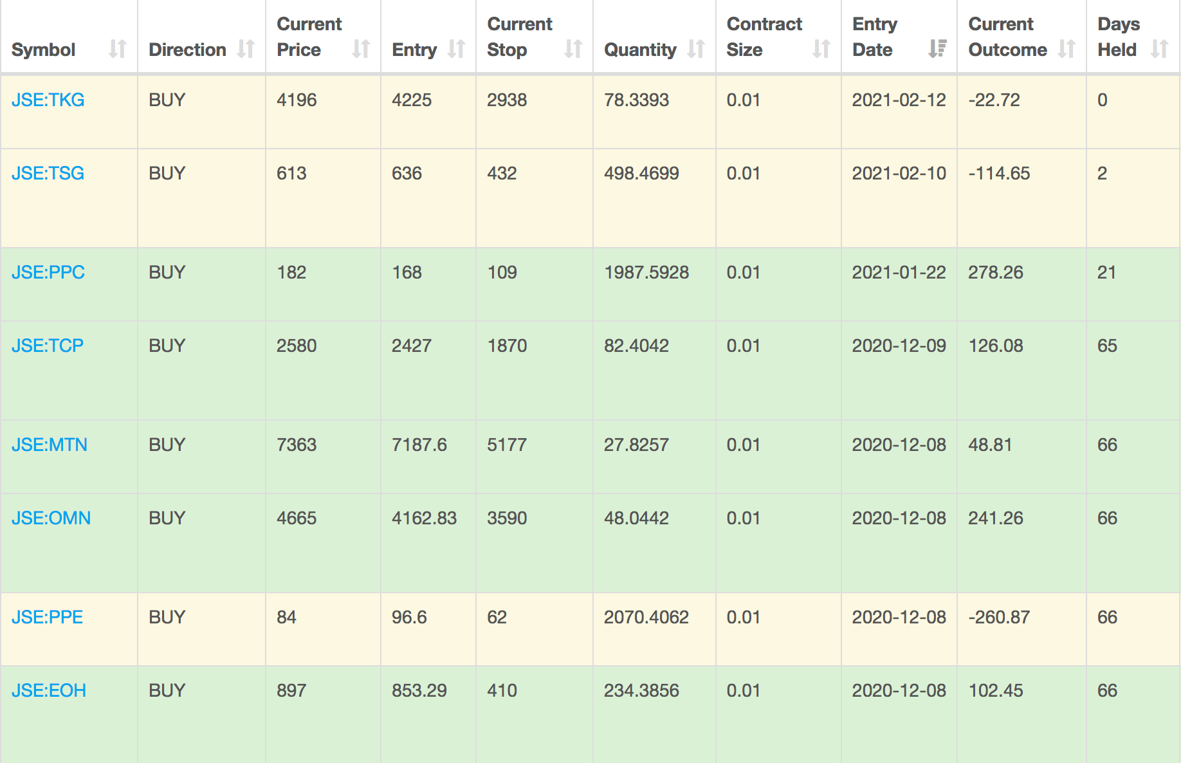The image size is (1181, 763).
Task: Click the Current Stop header text
Action: pyautogui.click(x=520, y=37)
